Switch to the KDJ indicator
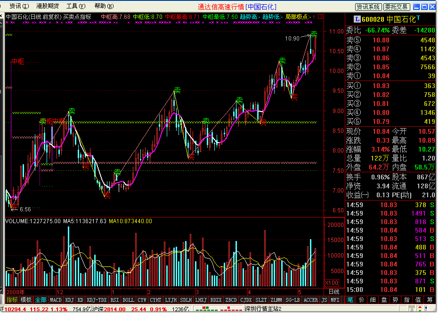 pos(69,300)
